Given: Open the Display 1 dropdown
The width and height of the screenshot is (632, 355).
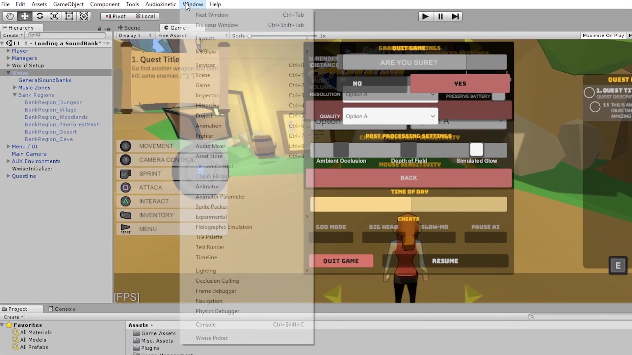Looking at the screenshot, I should 135,35.
